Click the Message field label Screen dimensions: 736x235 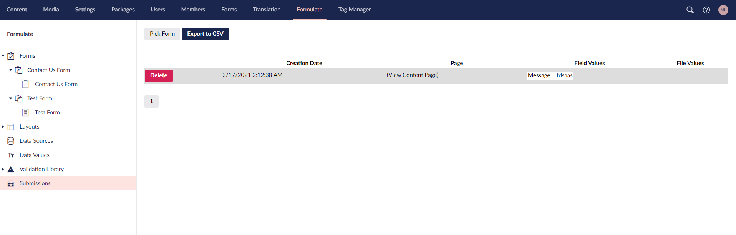pos(539,75)
